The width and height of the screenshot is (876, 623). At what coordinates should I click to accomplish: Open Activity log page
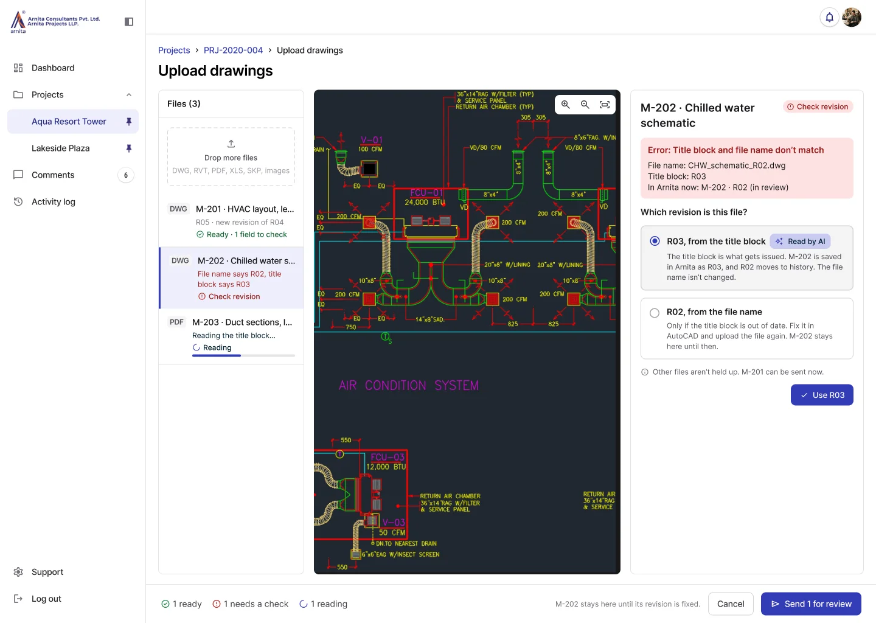point(73,202)
